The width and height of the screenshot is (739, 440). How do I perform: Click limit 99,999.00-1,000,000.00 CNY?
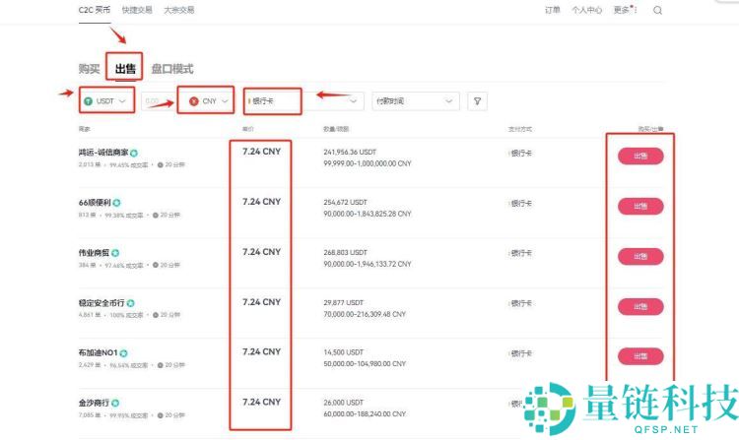coord(368,163)
